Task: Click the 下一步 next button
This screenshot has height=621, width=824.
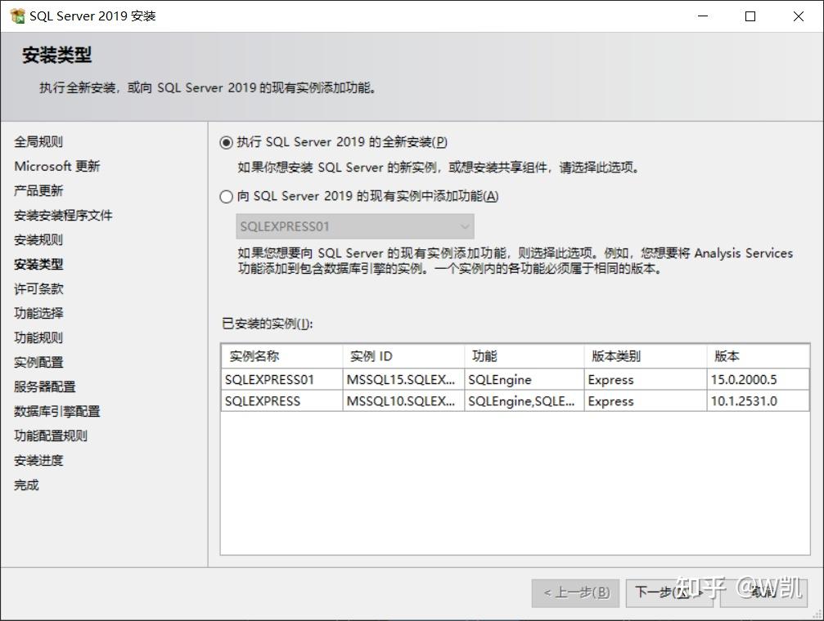Action: coord(669,593)
